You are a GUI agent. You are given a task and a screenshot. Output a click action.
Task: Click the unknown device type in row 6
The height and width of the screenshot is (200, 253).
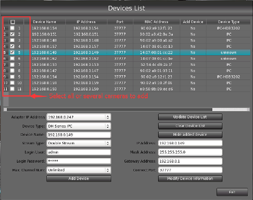229,58
